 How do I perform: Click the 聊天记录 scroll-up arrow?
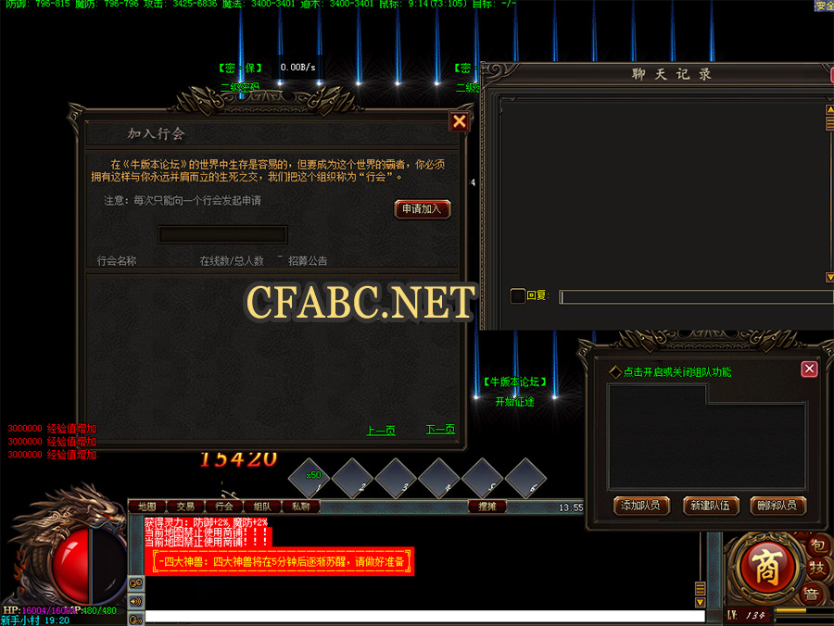pyautogui.click(x=829, y=109)
